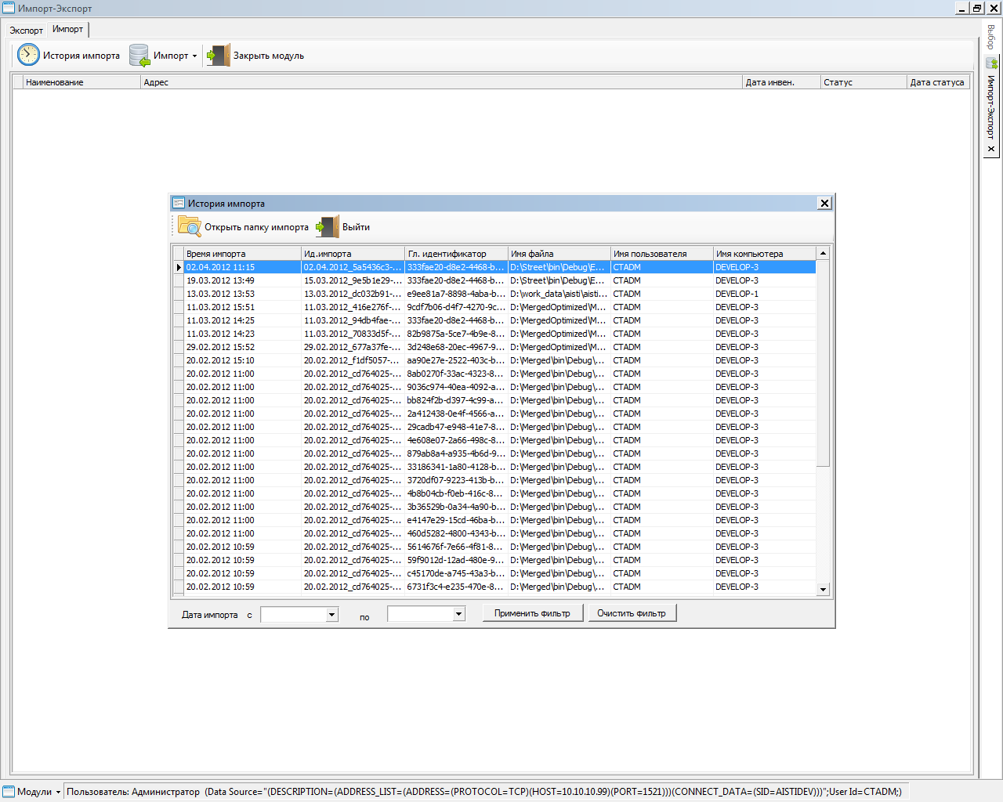Viewport: 1003px width, 802px height.
Task: Switch to the Экспорт tab
Action: [26, 31]
